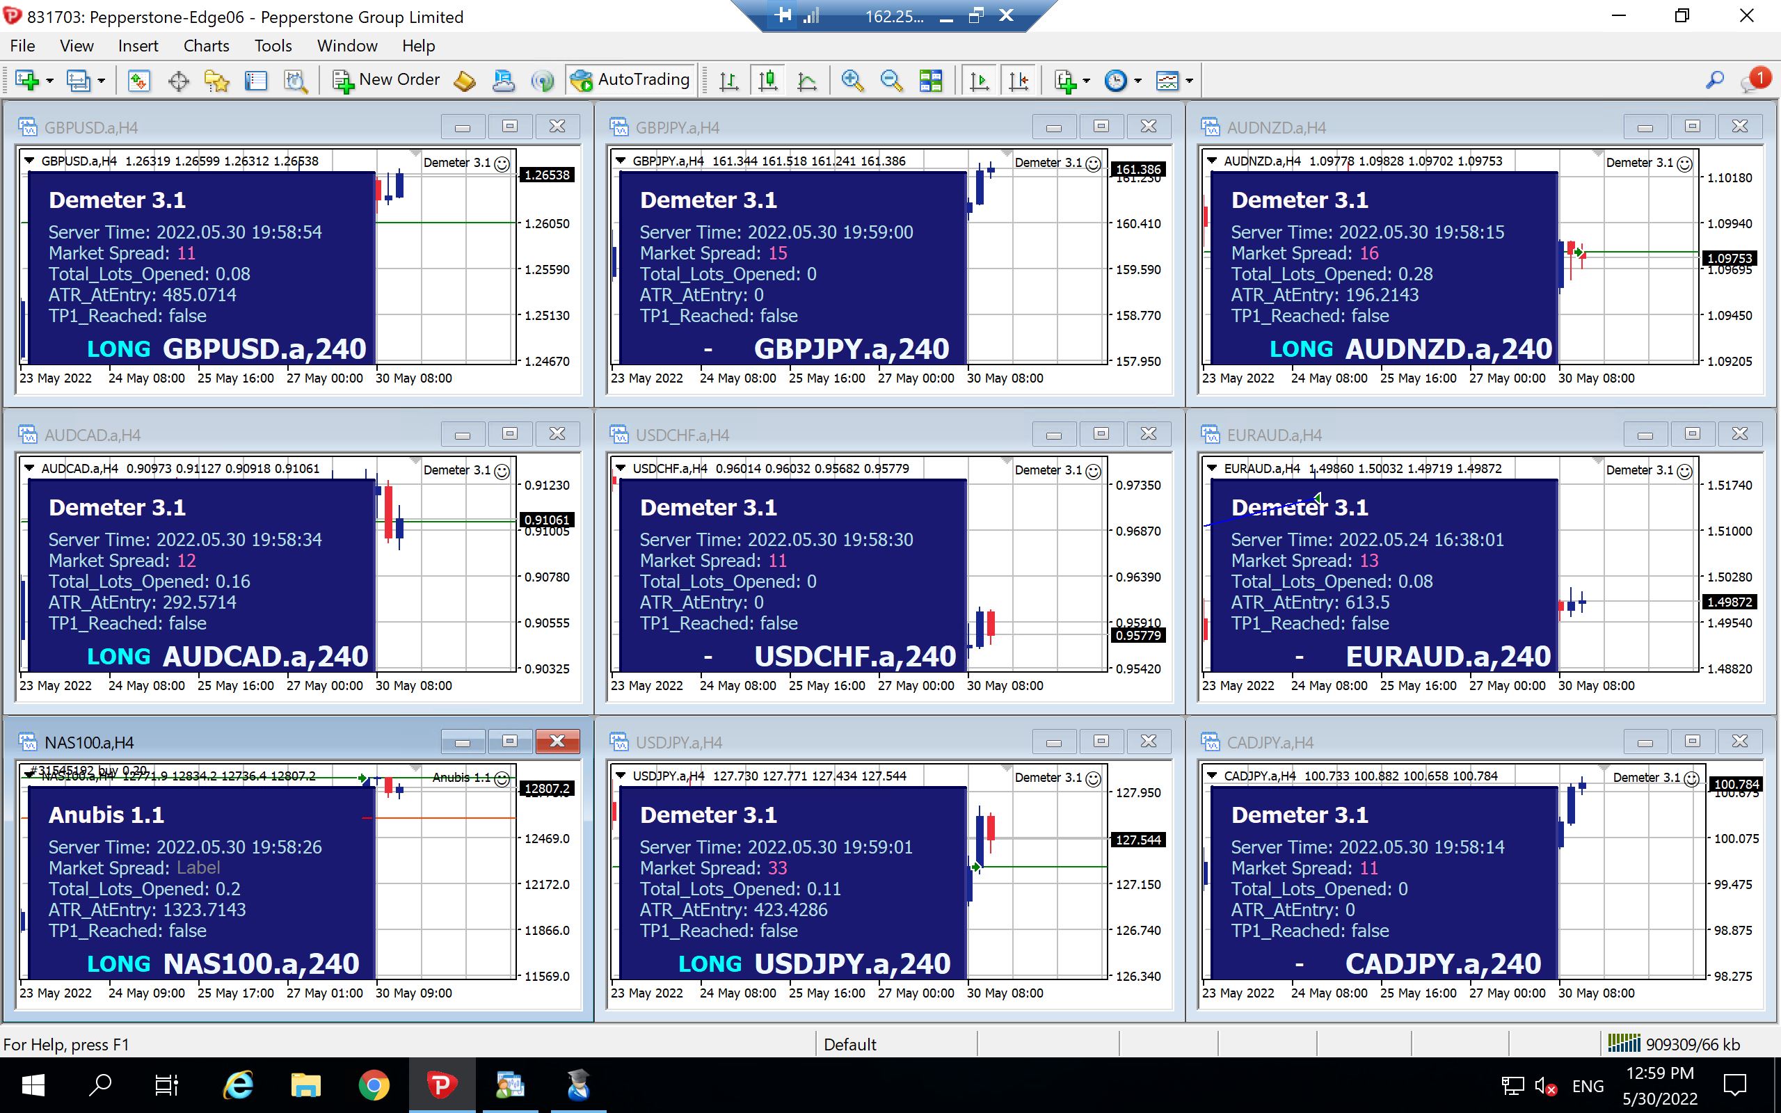Expand the Periods dropdown arrow
This screenshot has width=1781, height=1113.
point(1137,80)
